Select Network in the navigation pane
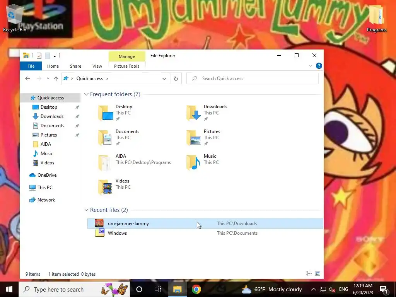The image size is (396, 297). coord(46,200)
